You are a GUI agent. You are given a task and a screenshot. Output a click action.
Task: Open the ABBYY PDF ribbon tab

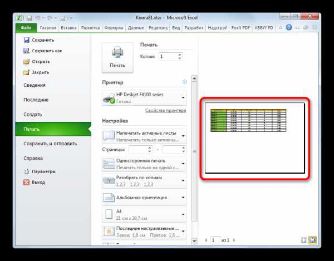point(264,28)
